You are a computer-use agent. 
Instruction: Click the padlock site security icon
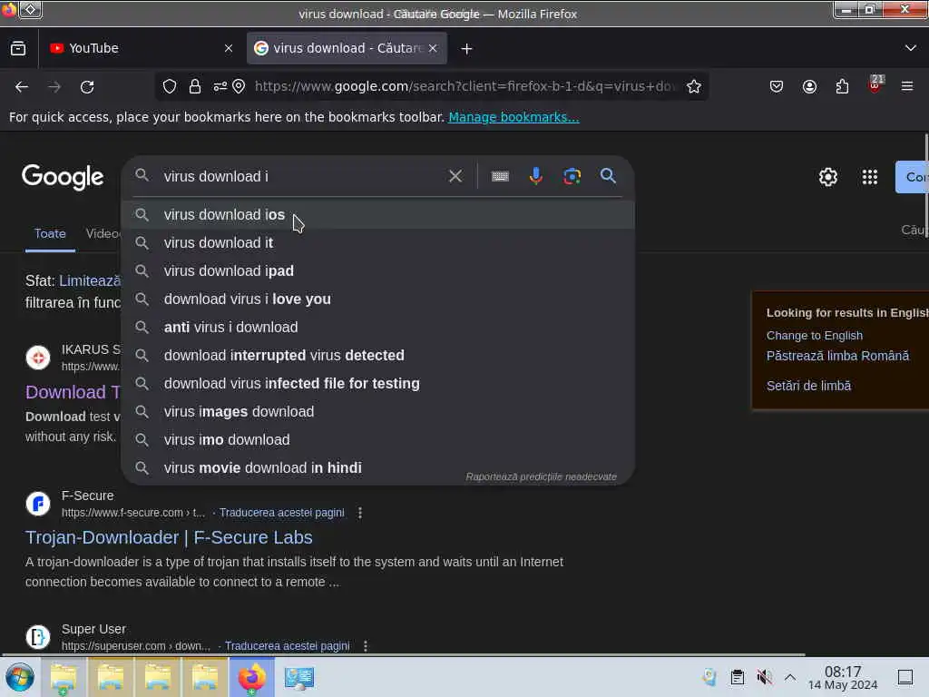[195, 86]
